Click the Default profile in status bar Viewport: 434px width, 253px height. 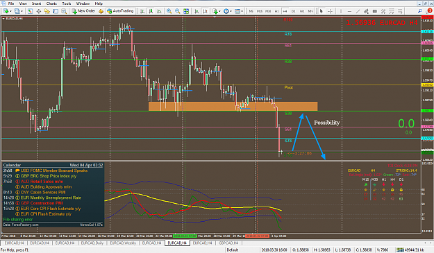click(233, 250)
